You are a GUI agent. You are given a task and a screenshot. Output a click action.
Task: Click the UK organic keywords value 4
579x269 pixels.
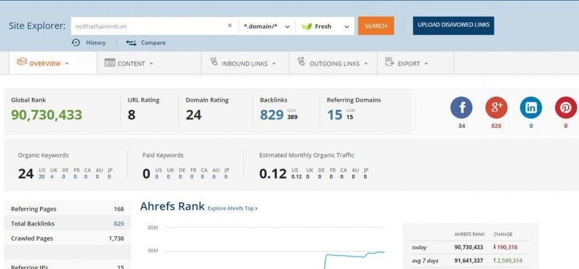pos(52,177)
